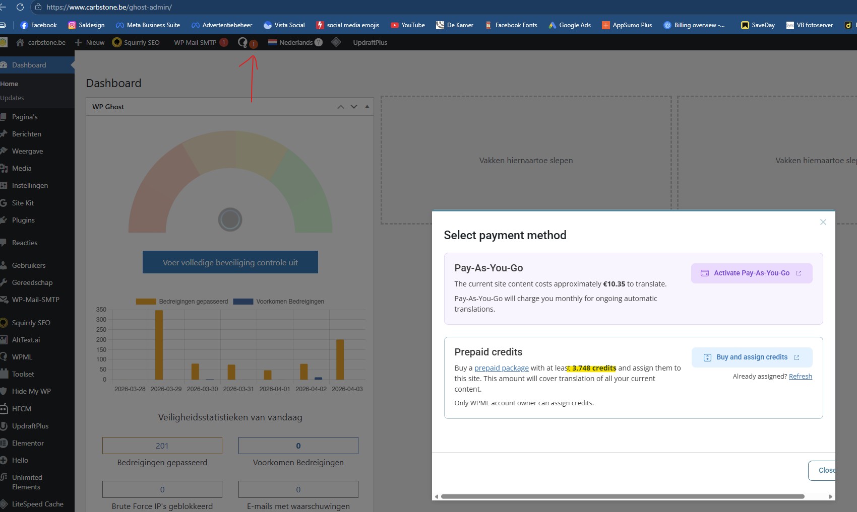This screenshot has width=857, height=512.
Task: Open the Google Ads bookmark
Action: (x=570, y=25)
